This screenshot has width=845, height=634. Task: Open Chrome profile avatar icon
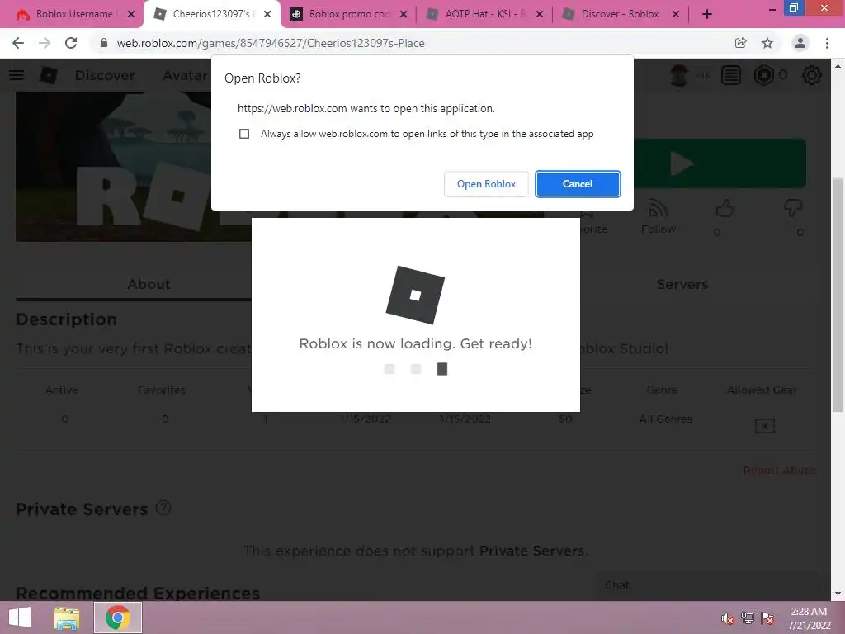pos(800,43)
